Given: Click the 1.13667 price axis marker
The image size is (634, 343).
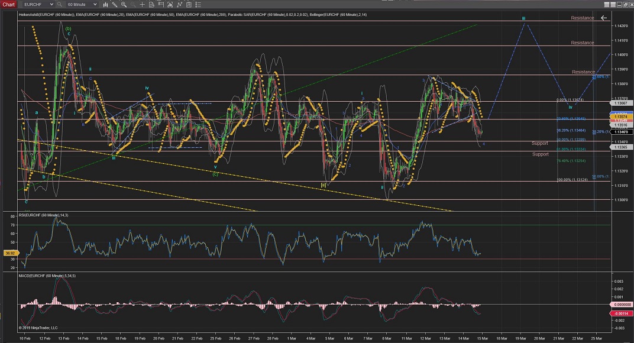Looking at the screenshot, I should point(620,103).
